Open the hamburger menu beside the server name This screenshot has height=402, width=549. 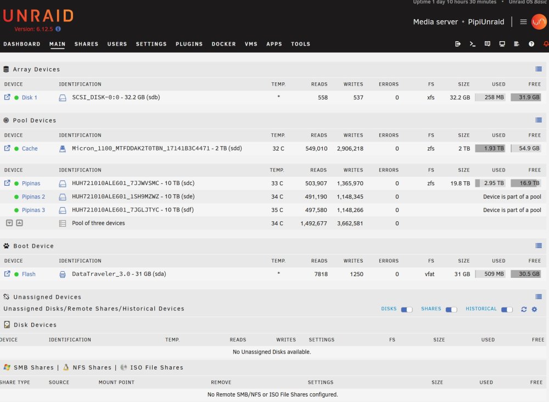523,22
